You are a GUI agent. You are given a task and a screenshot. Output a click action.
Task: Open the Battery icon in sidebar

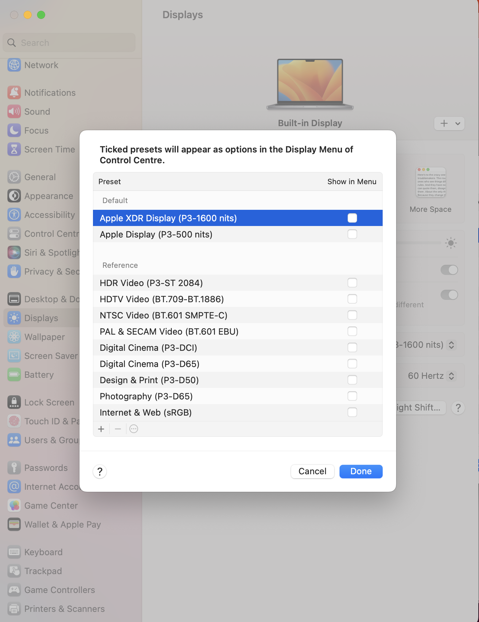(14, 375)
